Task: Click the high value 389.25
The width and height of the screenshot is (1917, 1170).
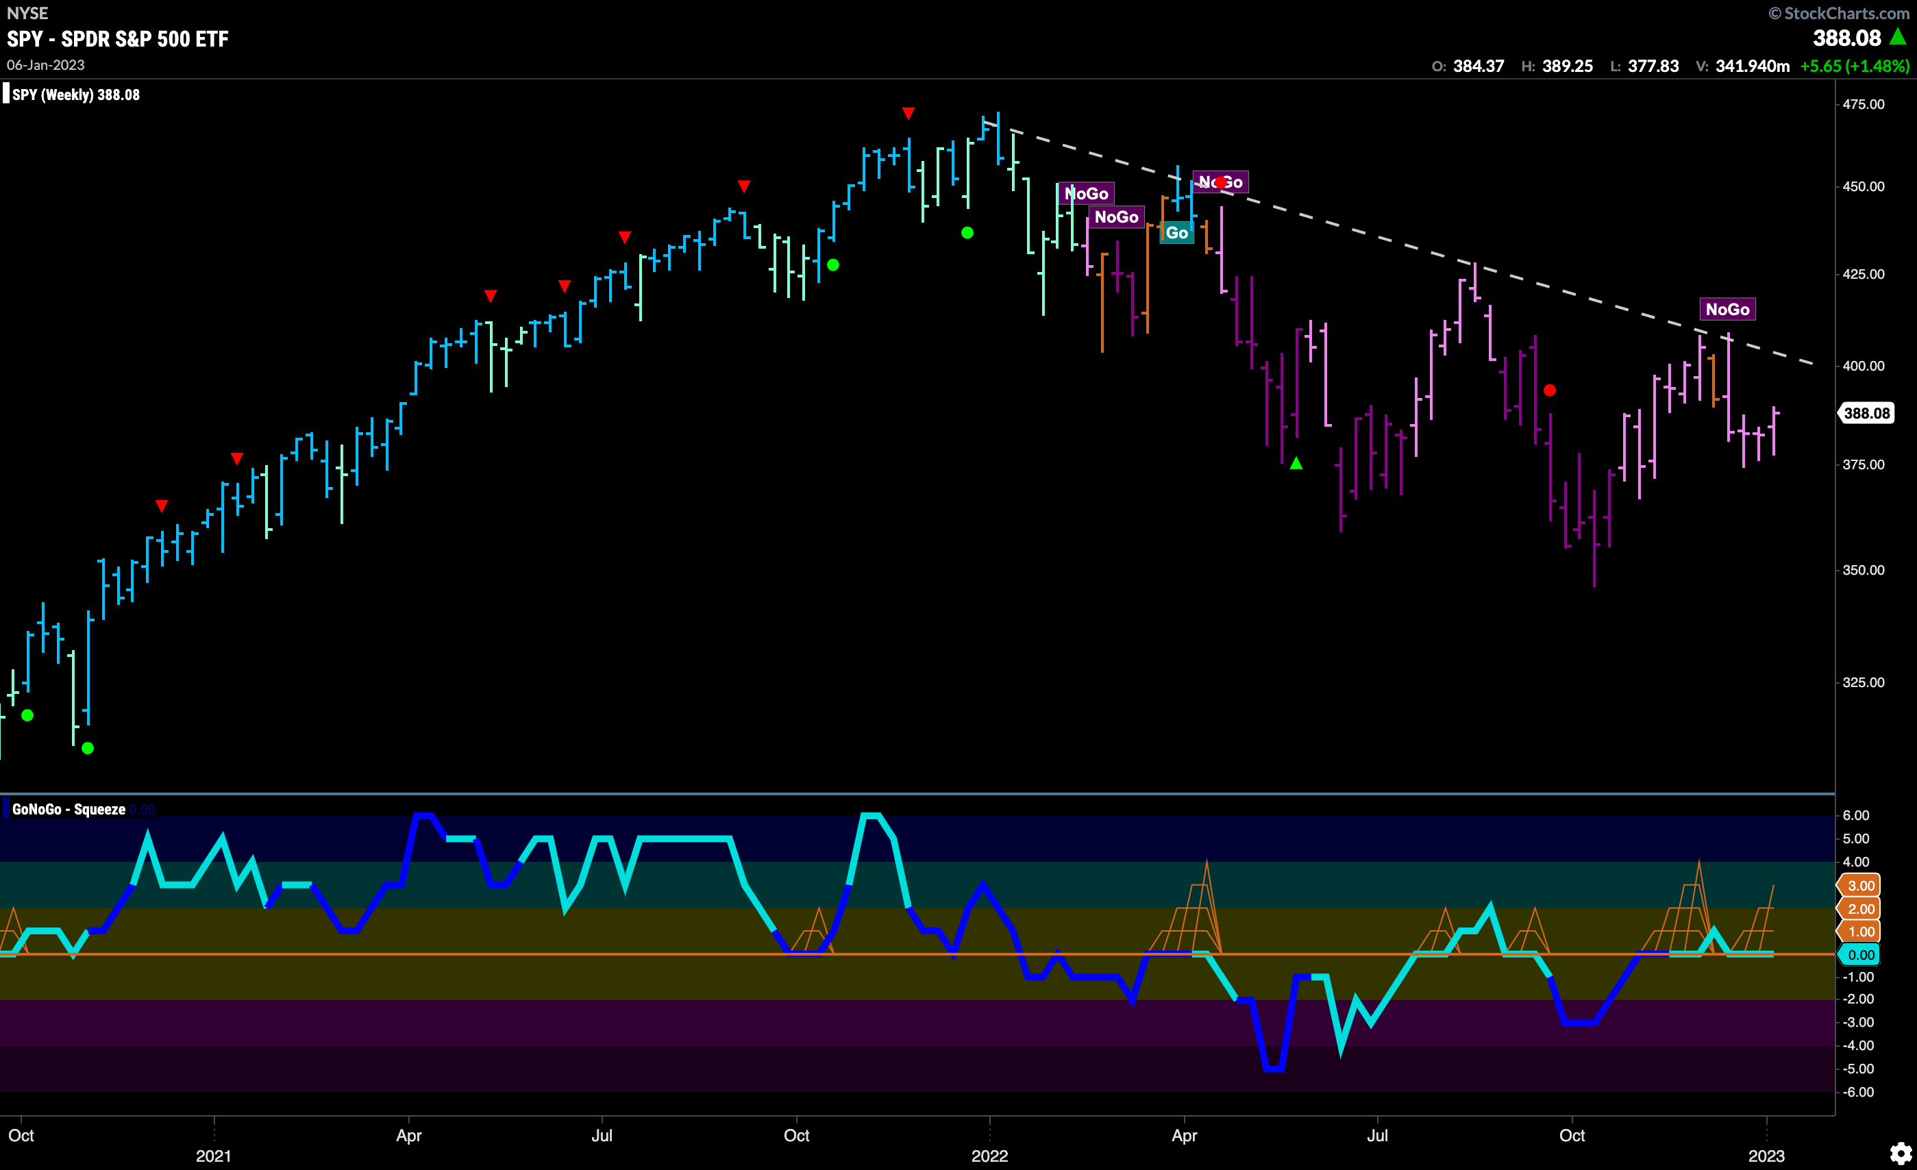Action: pos(1567,66)
